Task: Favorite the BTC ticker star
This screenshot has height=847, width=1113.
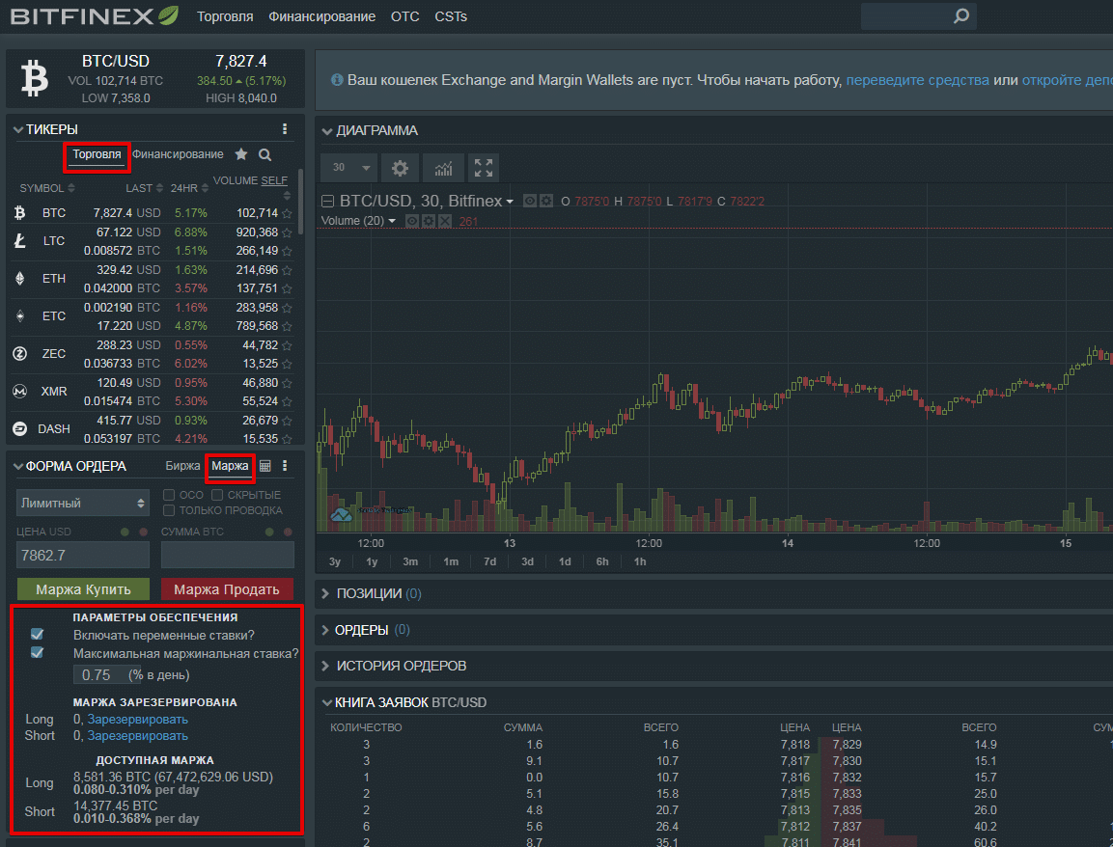Action: coord(287,213)
